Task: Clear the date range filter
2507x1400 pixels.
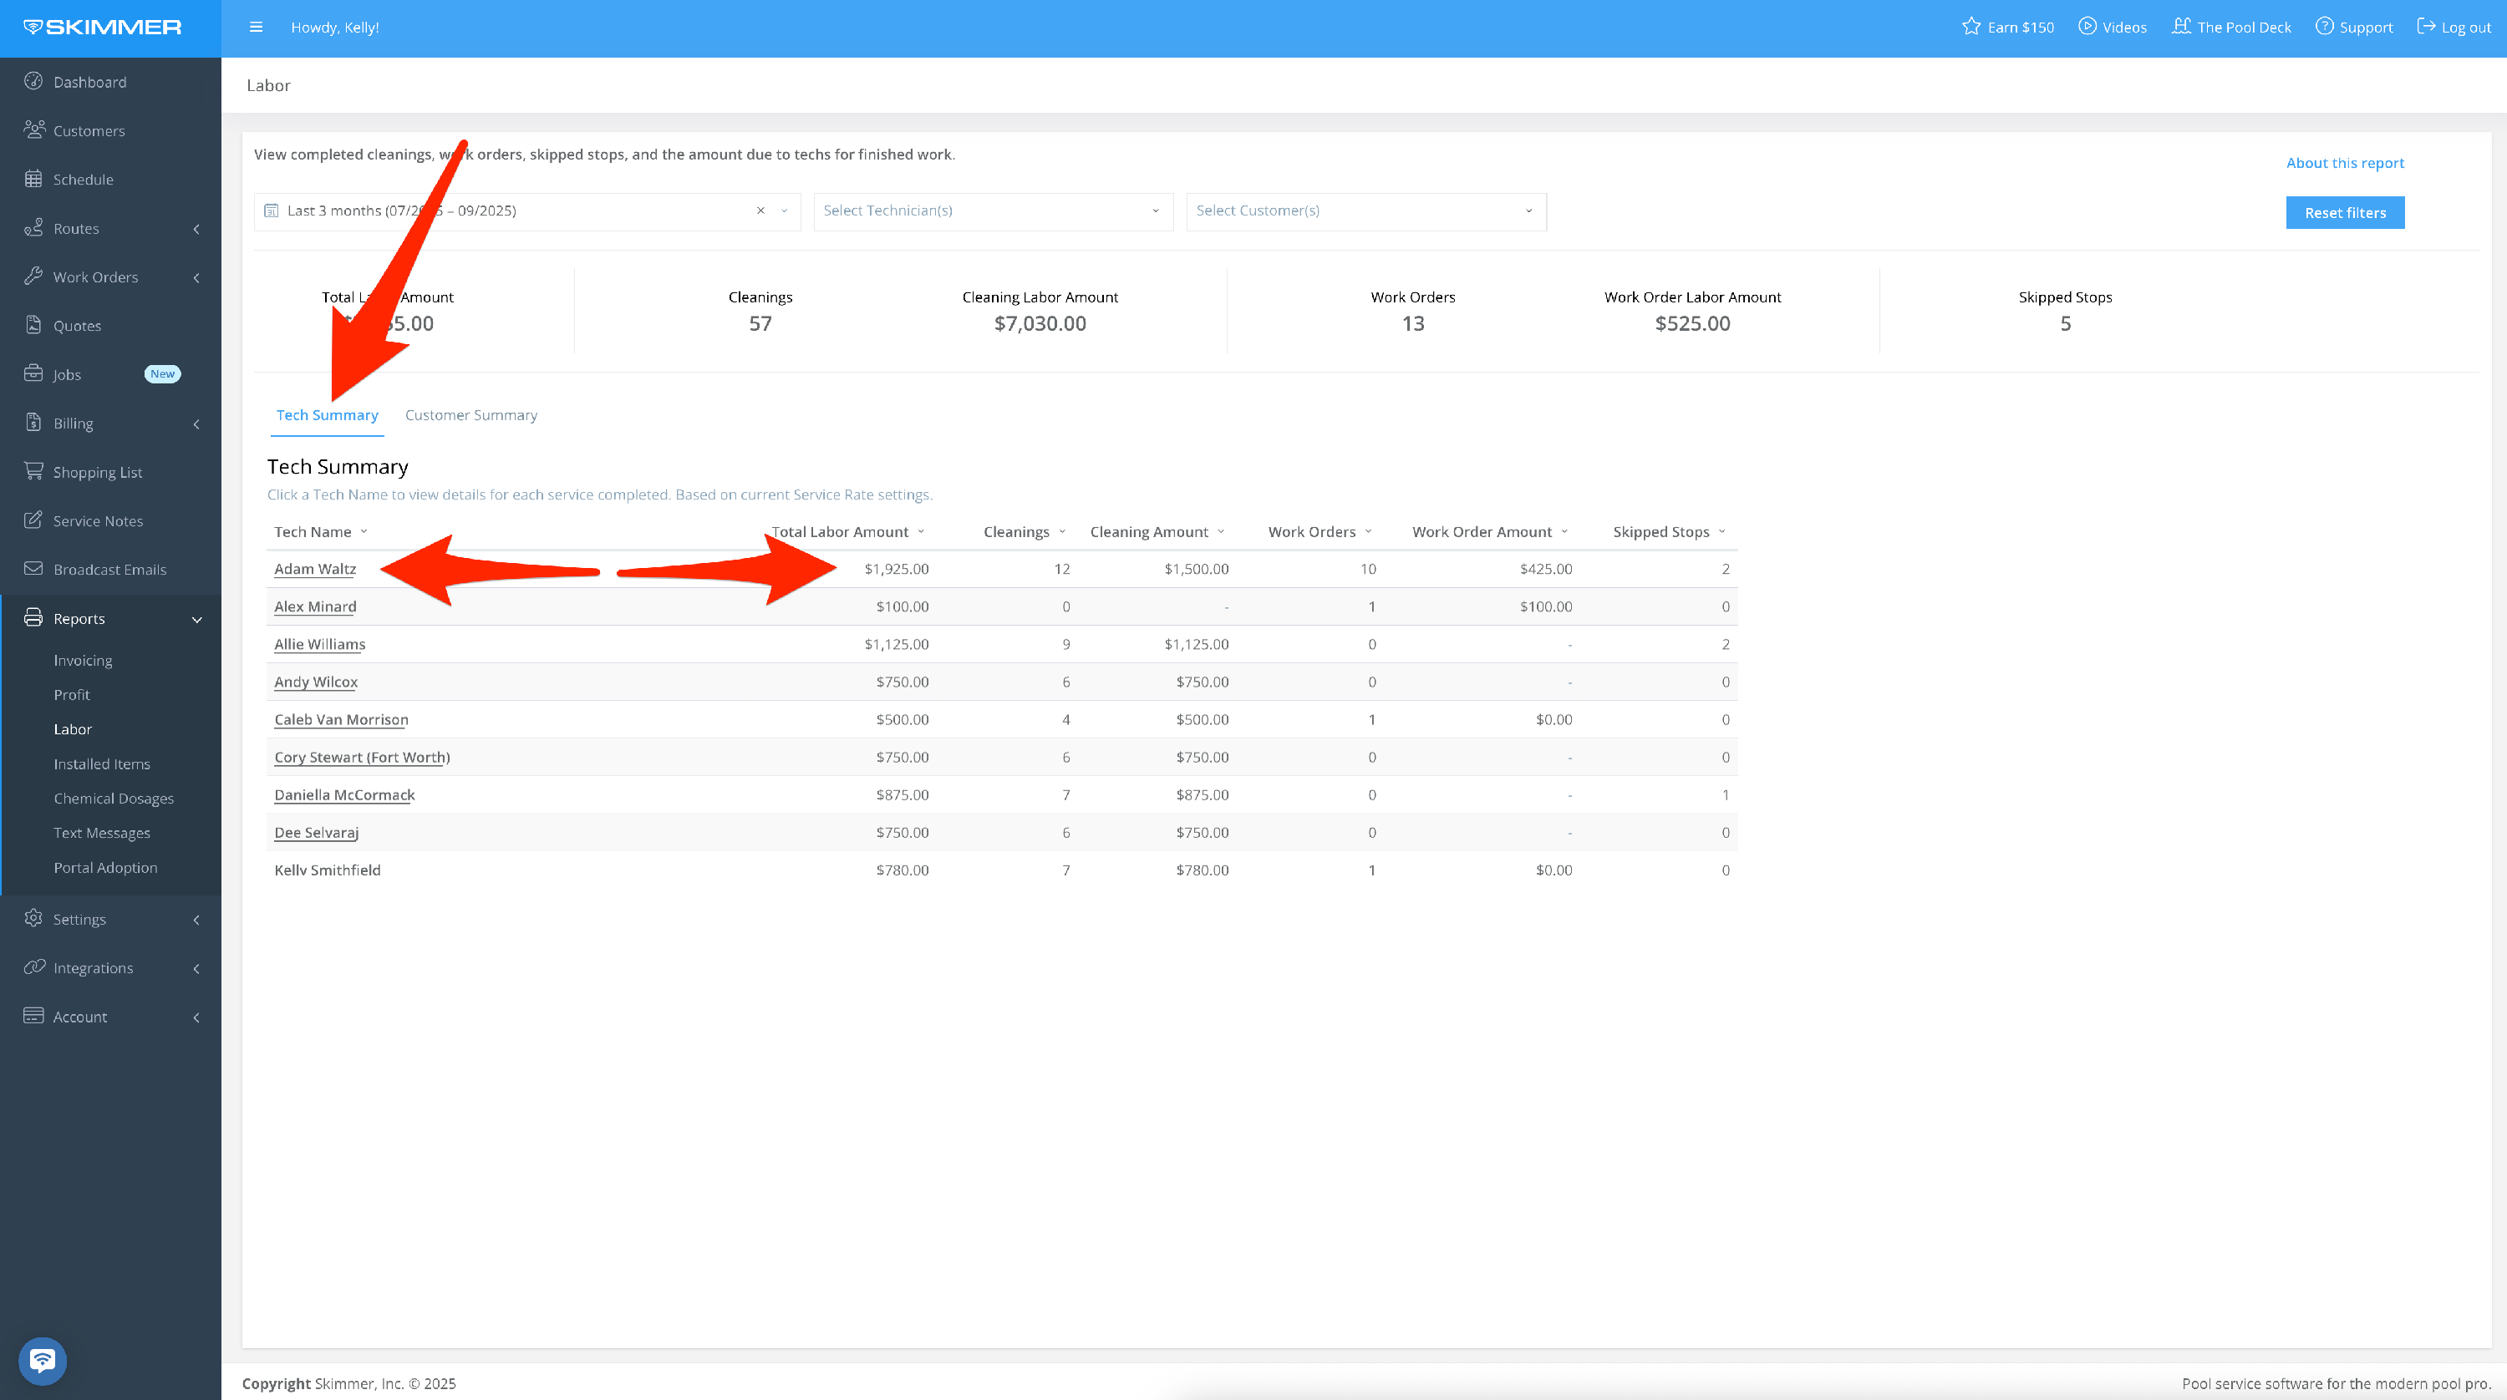Action: [x=761, y=211]
